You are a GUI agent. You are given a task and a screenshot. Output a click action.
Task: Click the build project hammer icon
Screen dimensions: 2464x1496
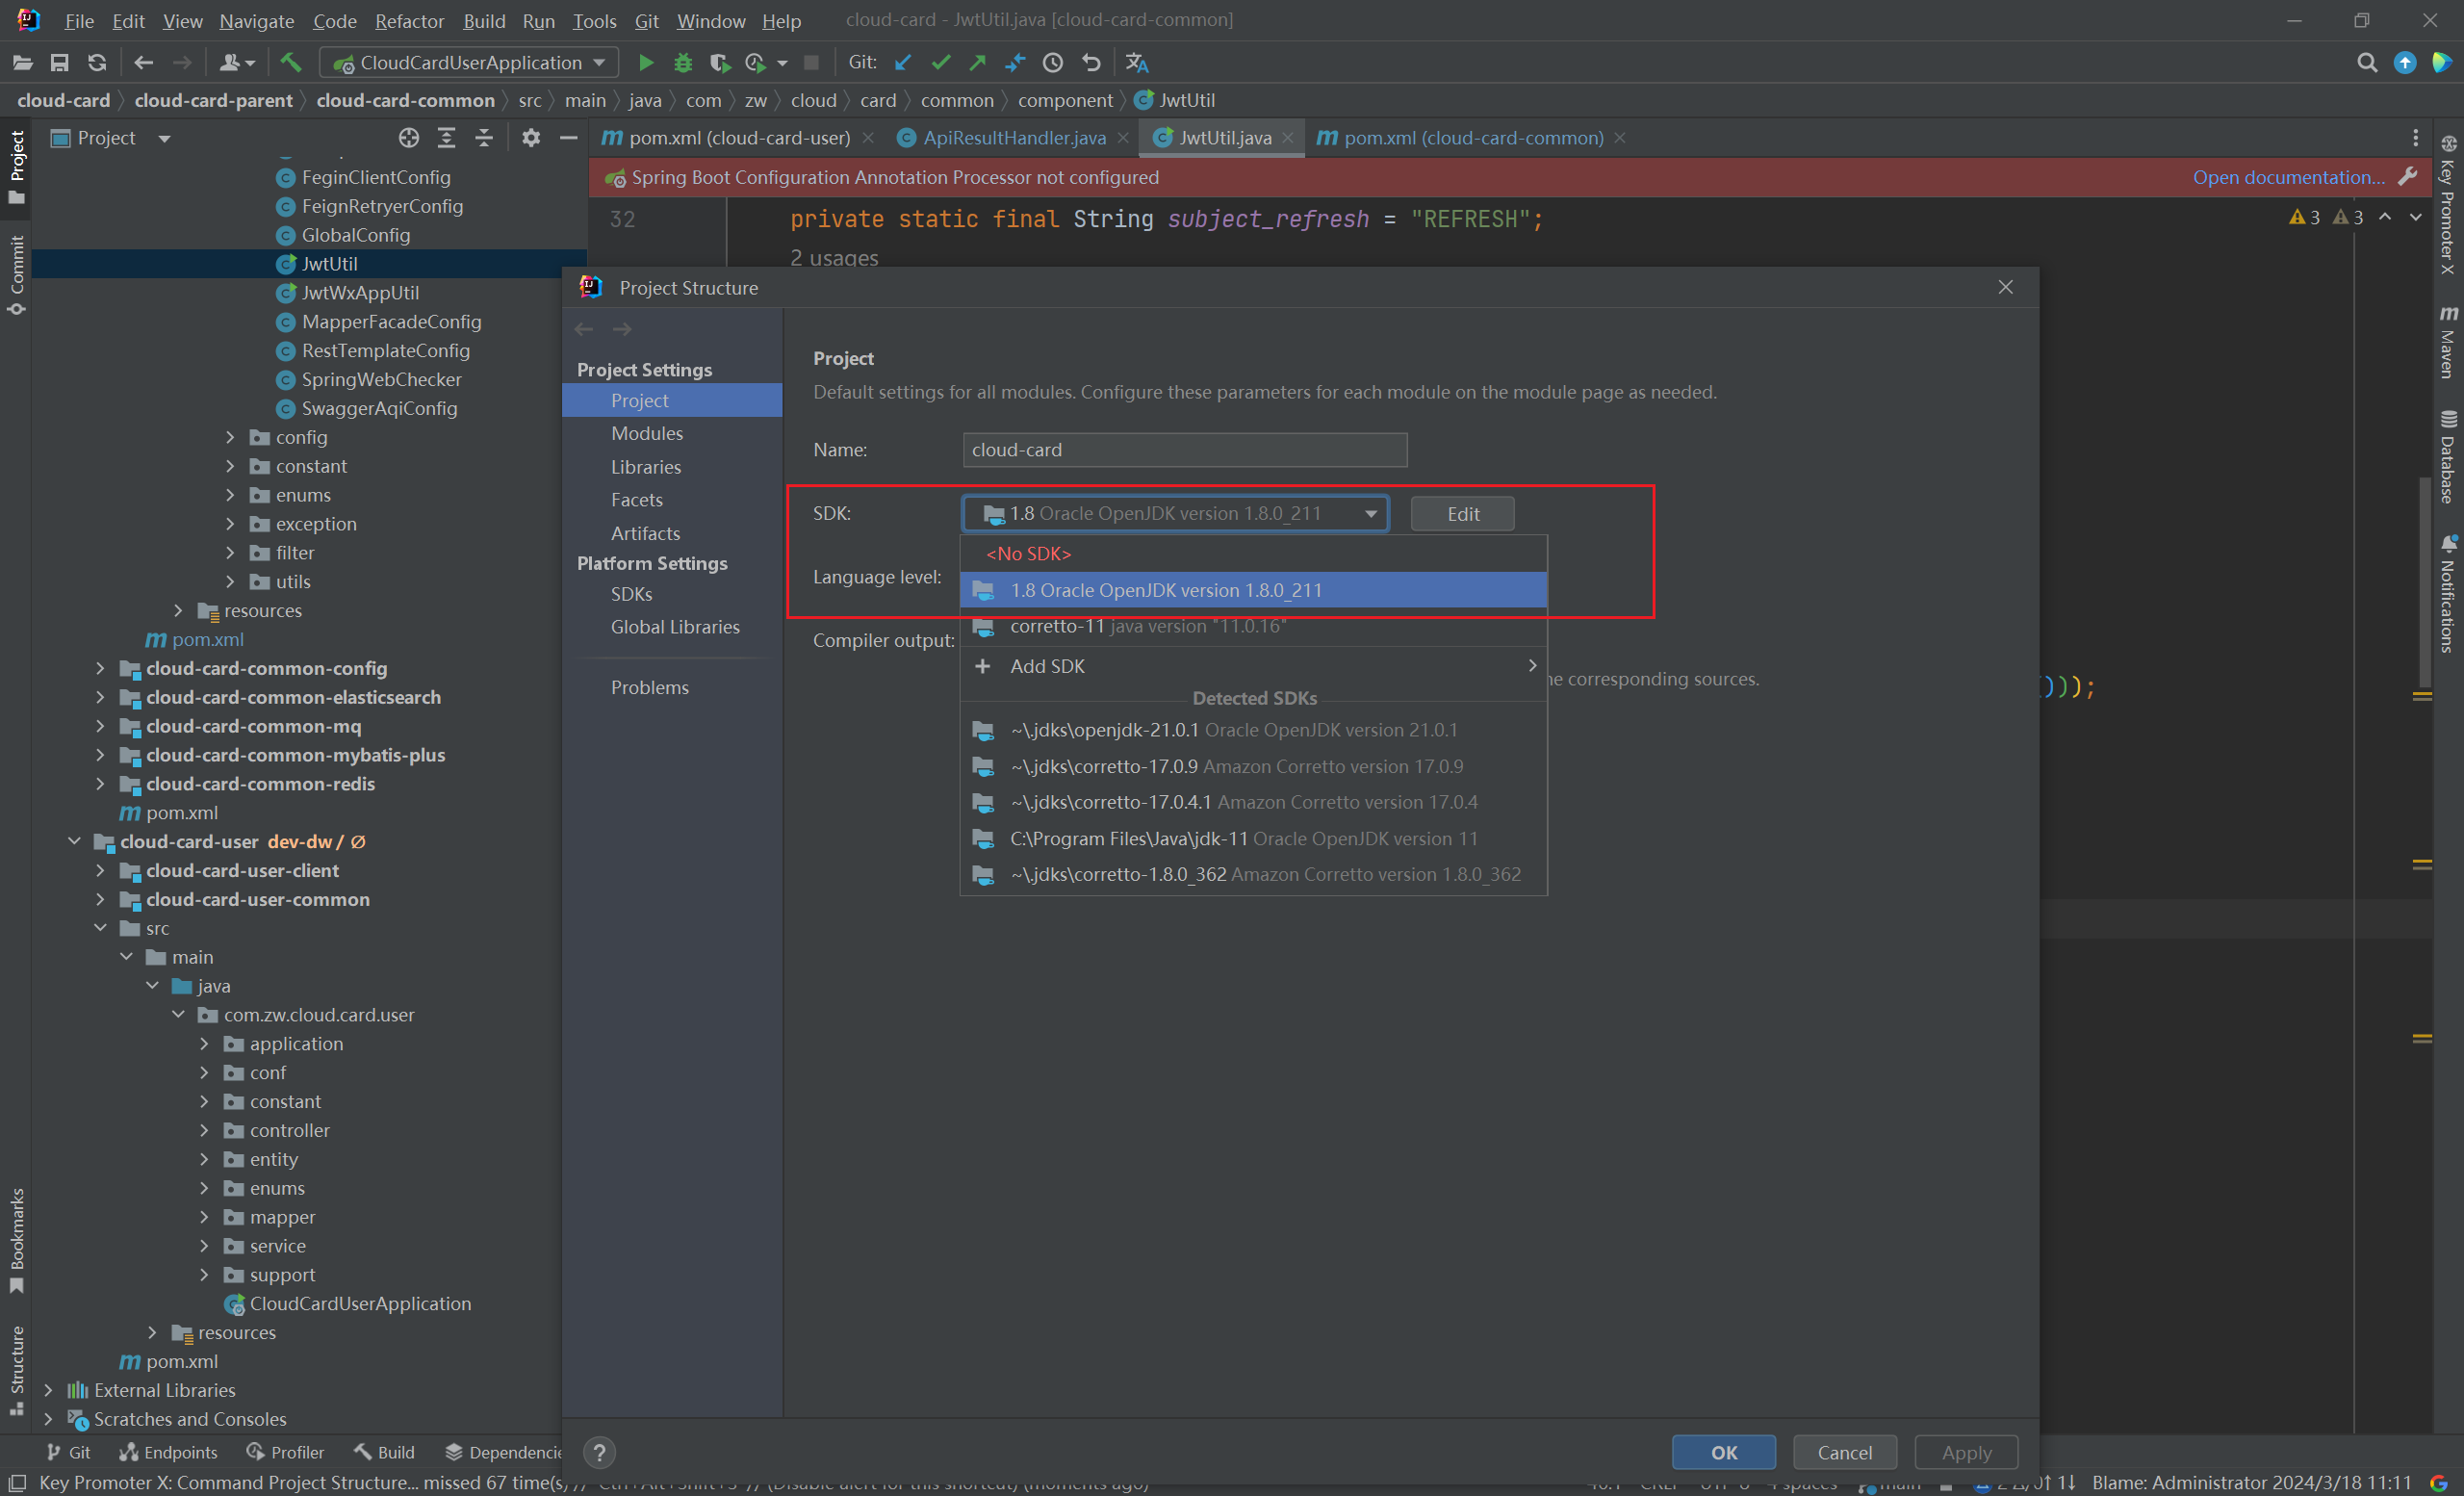click(290, 63)
